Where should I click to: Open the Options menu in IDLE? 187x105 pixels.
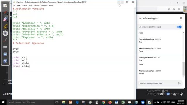pos(37,6)
